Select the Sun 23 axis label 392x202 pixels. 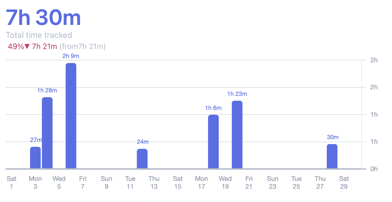(x=273, y=183)
